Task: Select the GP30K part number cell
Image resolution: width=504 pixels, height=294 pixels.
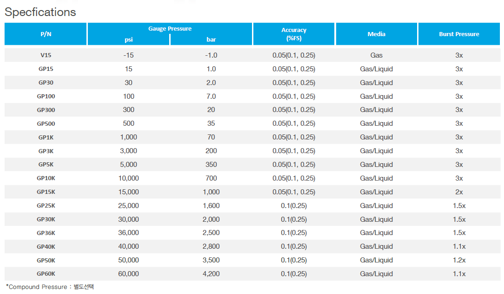Action: (x=46, y=219)
